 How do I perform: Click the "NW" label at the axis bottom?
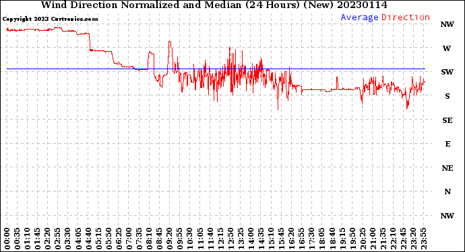coord(447,216)
